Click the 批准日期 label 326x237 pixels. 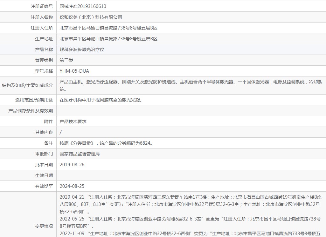44,165
